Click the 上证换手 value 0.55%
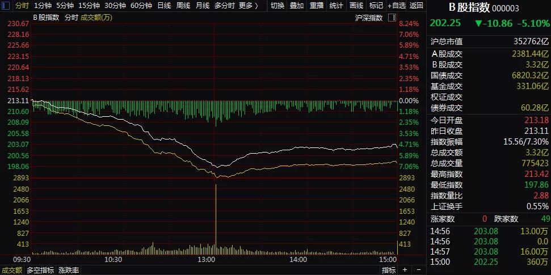The width and height of the screenshot is (551, 275). (537, 206)
